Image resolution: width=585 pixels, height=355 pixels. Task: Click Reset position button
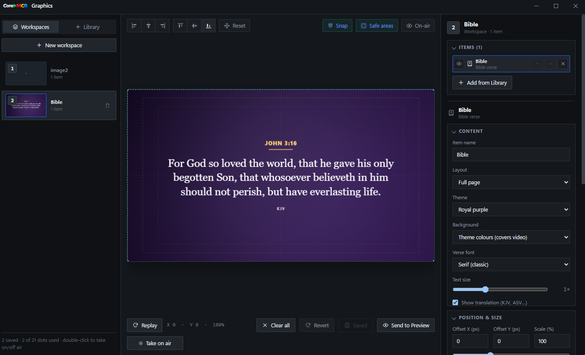[235, 26]
